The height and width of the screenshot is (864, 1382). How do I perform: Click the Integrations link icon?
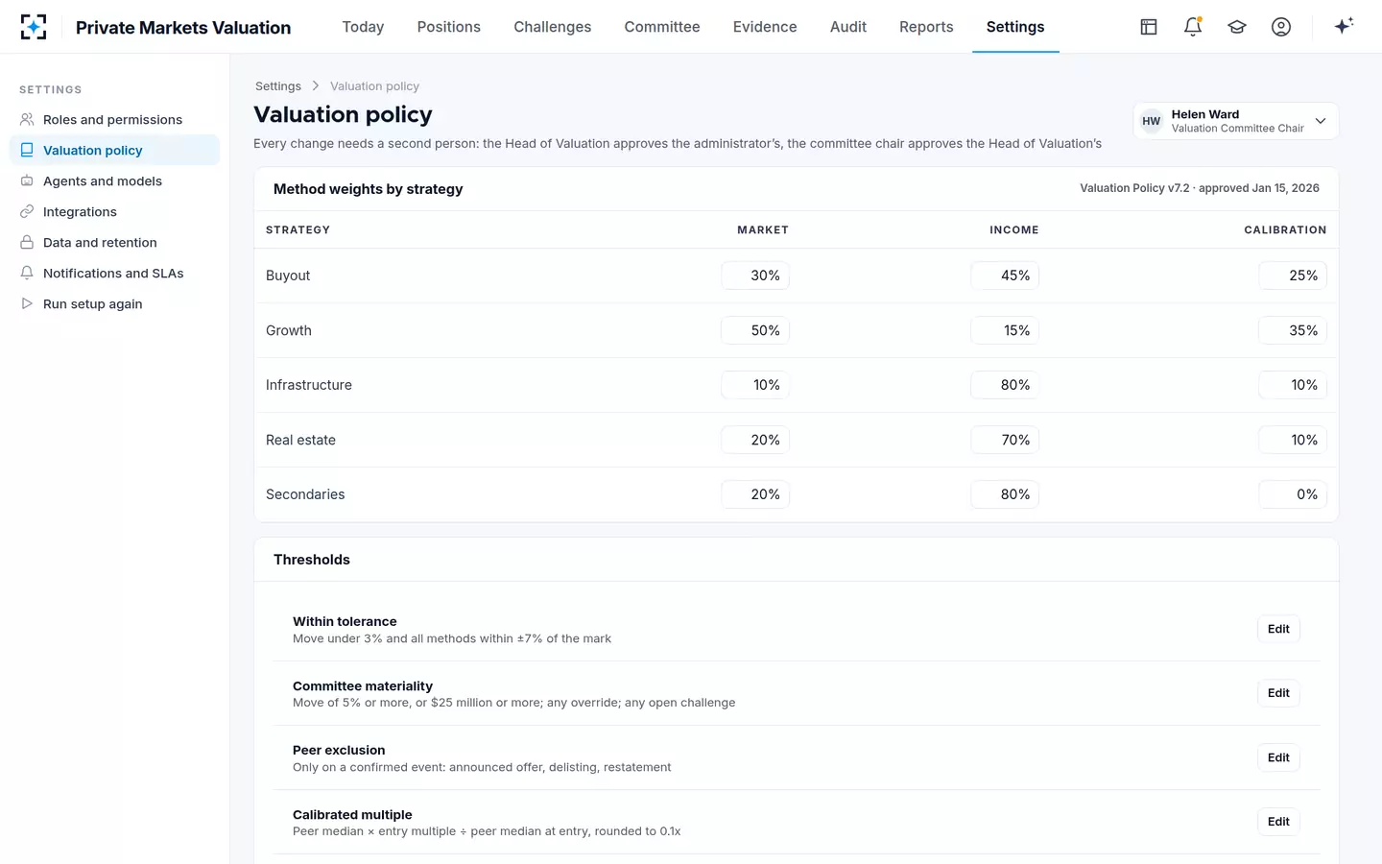pyautogui.click(x=27, y=212)
